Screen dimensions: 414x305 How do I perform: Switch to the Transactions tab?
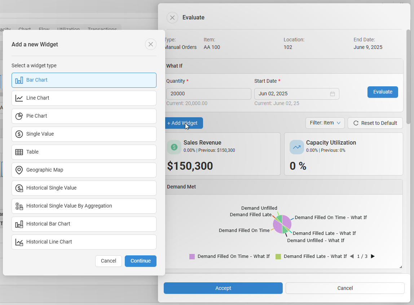tap(102, 29)
